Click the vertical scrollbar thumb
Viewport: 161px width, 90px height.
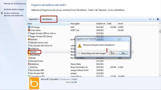point(160,31)
